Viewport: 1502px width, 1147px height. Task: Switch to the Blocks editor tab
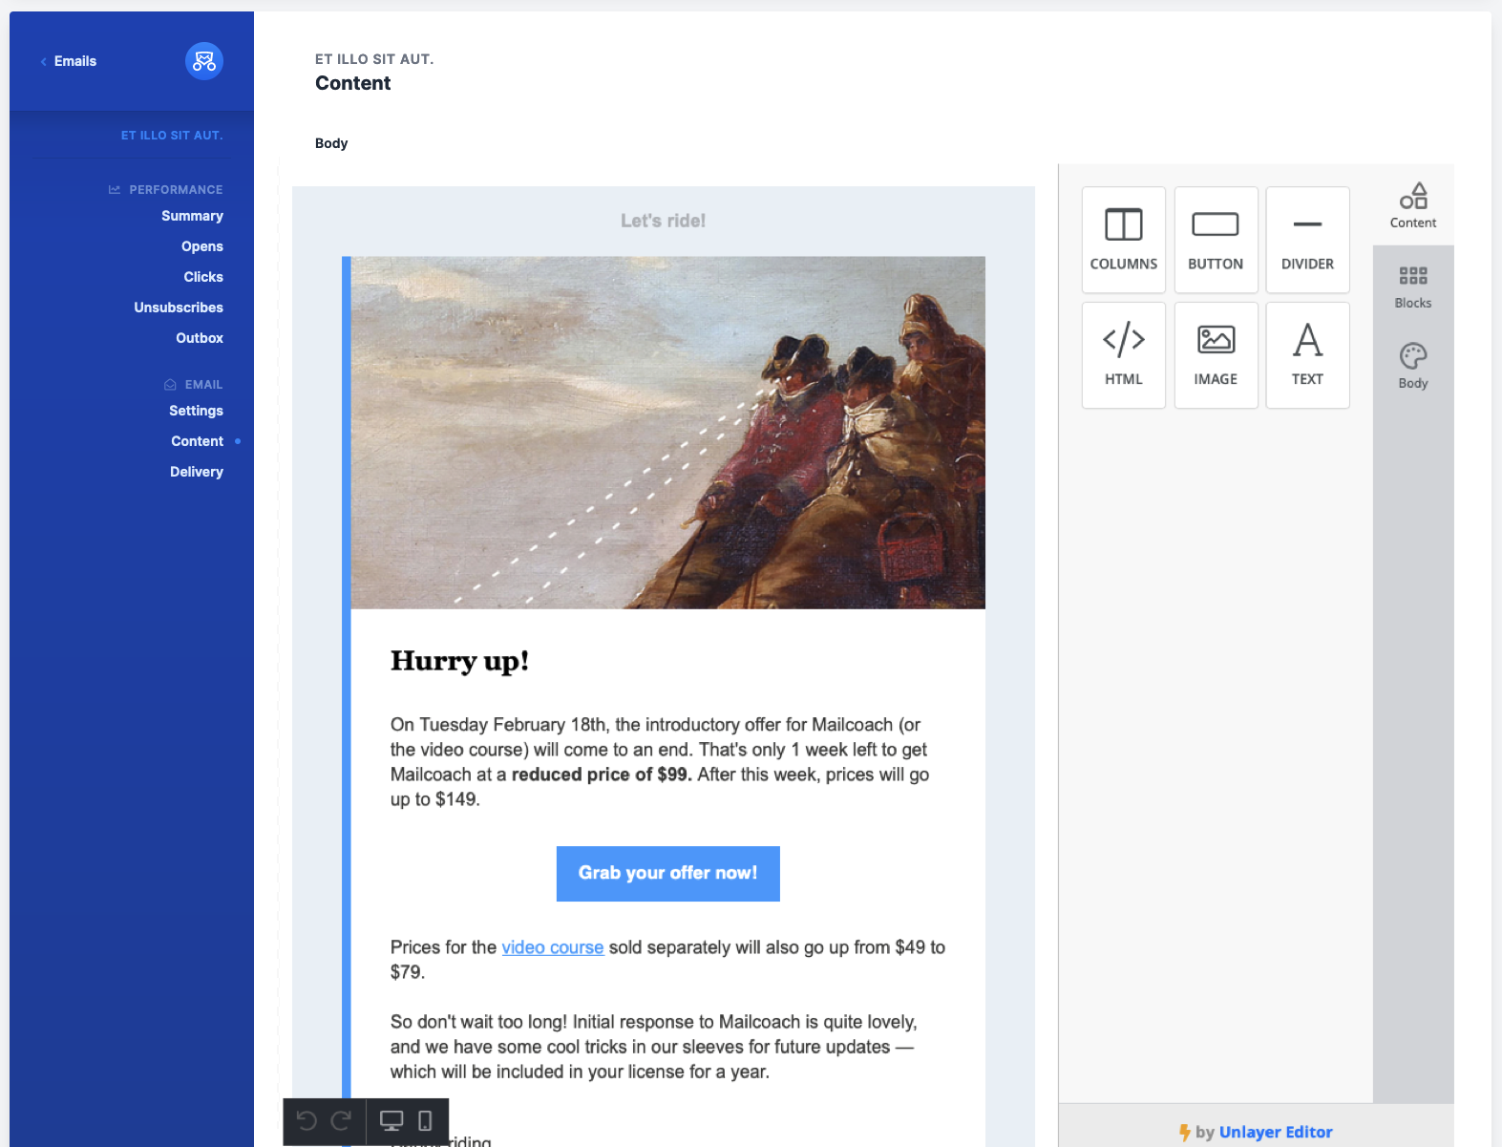click(x=1413, y=286)
